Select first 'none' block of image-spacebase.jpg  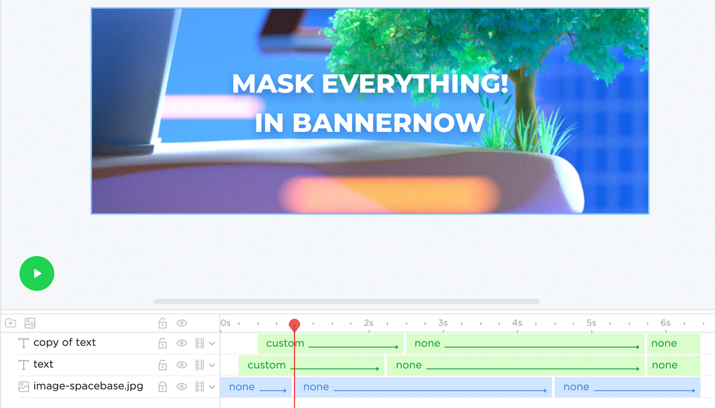(x=256, y=387)
